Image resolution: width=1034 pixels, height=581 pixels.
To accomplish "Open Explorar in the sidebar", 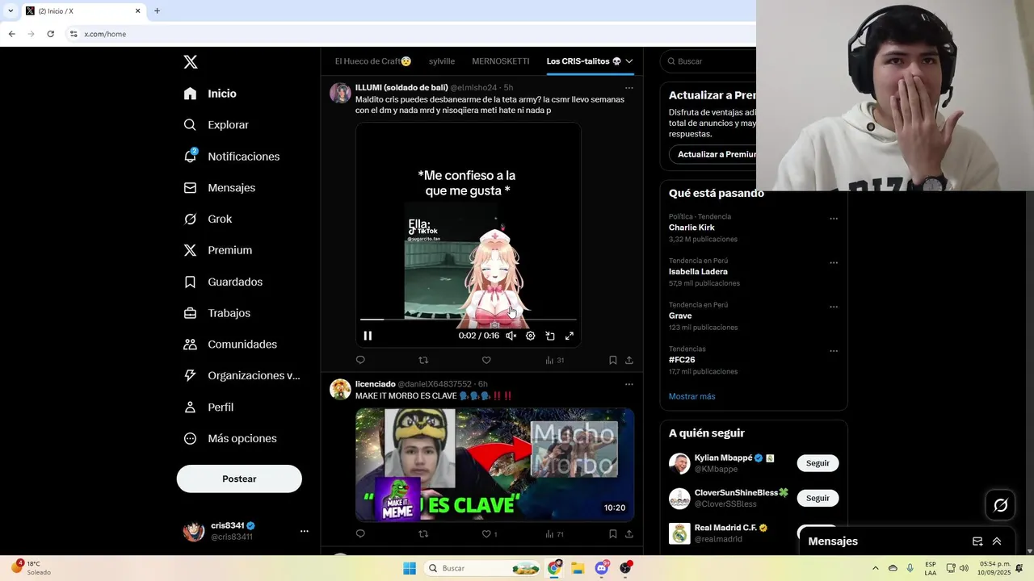I will tap(216, 125).
